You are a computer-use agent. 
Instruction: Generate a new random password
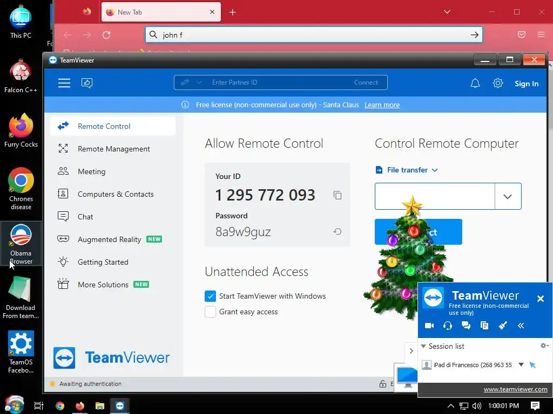[x=338, y=232]
